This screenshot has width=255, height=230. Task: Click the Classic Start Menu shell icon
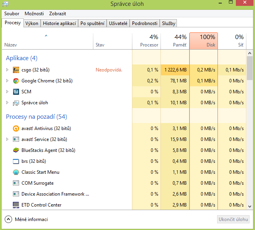(16, 172)
